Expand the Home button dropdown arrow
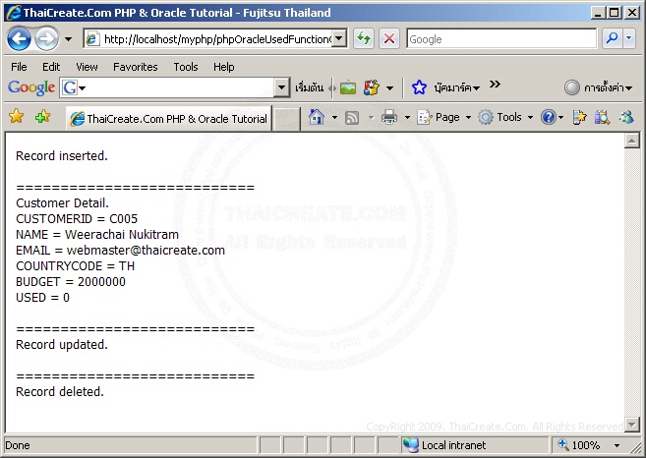 tap(334, 117)
